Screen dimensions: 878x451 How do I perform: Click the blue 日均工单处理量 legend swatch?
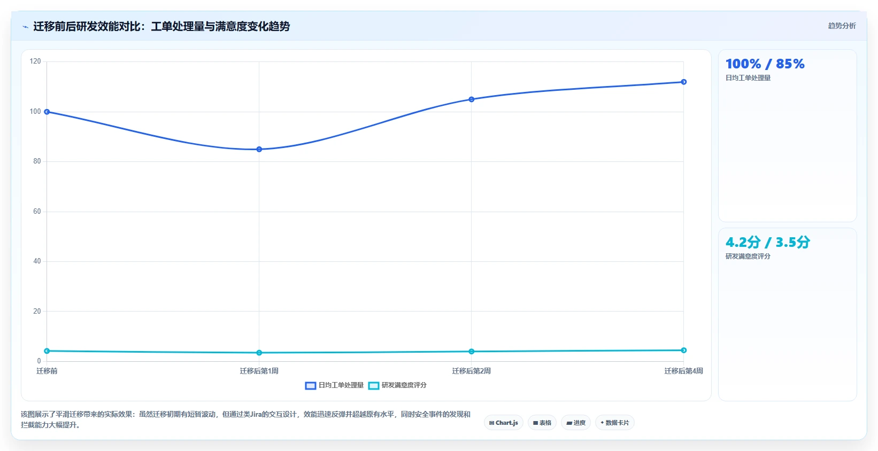(x=311, y=385)
